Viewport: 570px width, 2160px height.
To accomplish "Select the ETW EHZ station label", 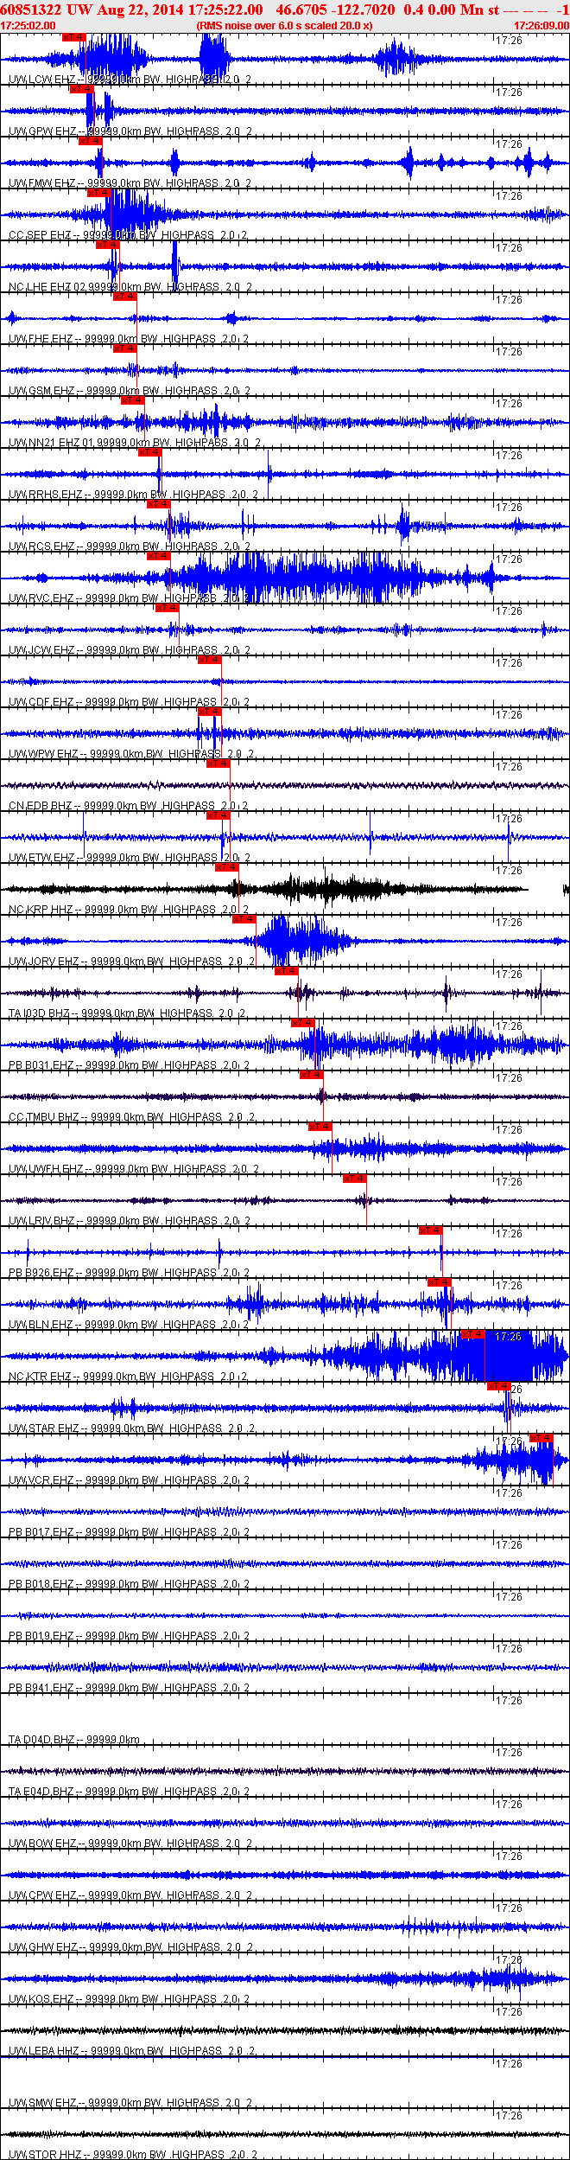I will 130,858.
